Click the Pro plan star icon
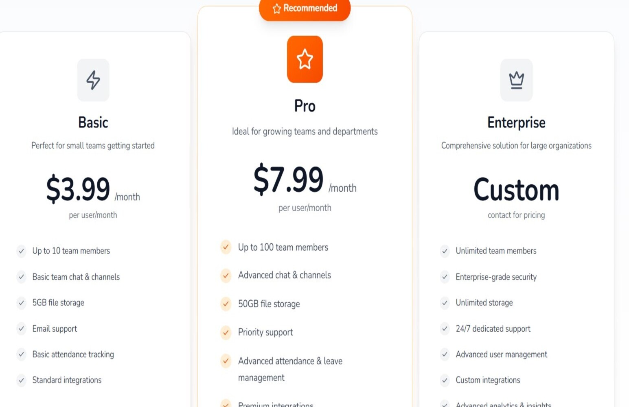The width and height of the screenshot is (629, 407). click(x=305, y=59)
